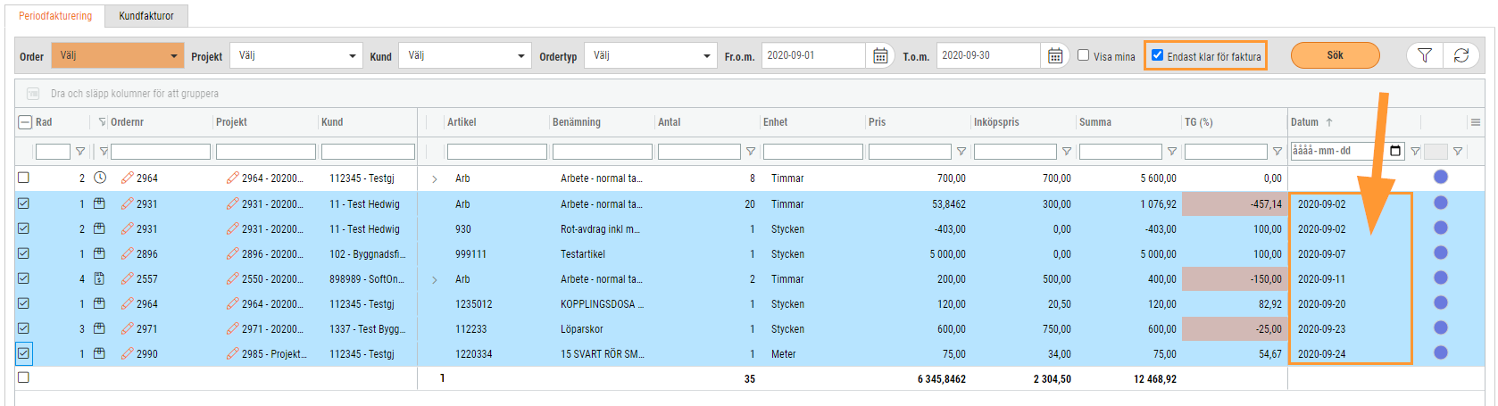
Task: Enable the Visa mina checkbox
Action: click(1084, 55)
